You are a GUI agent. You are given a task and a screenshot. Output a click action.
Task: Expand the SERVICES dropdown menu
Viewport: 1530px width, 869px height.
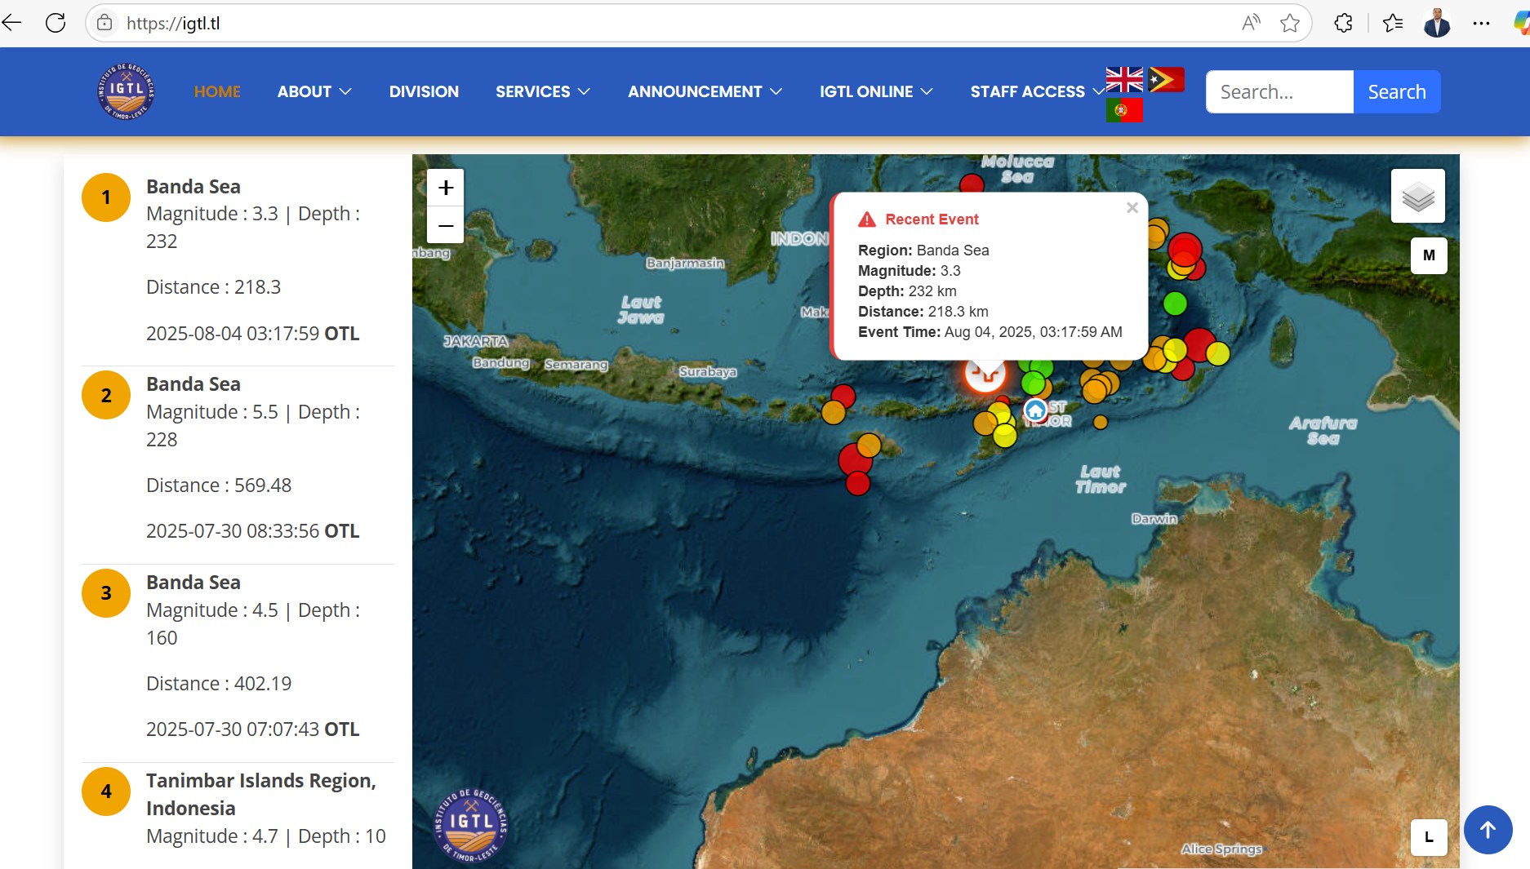[x=542, y=91]
